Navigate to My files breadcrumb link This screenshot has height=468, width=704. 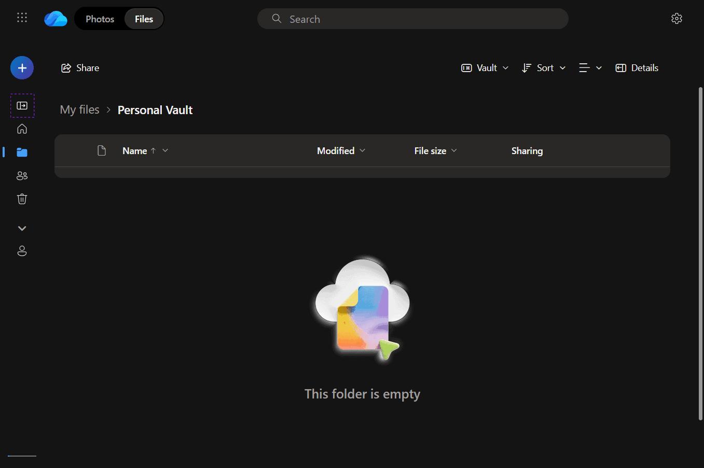[x=79, y=110]
